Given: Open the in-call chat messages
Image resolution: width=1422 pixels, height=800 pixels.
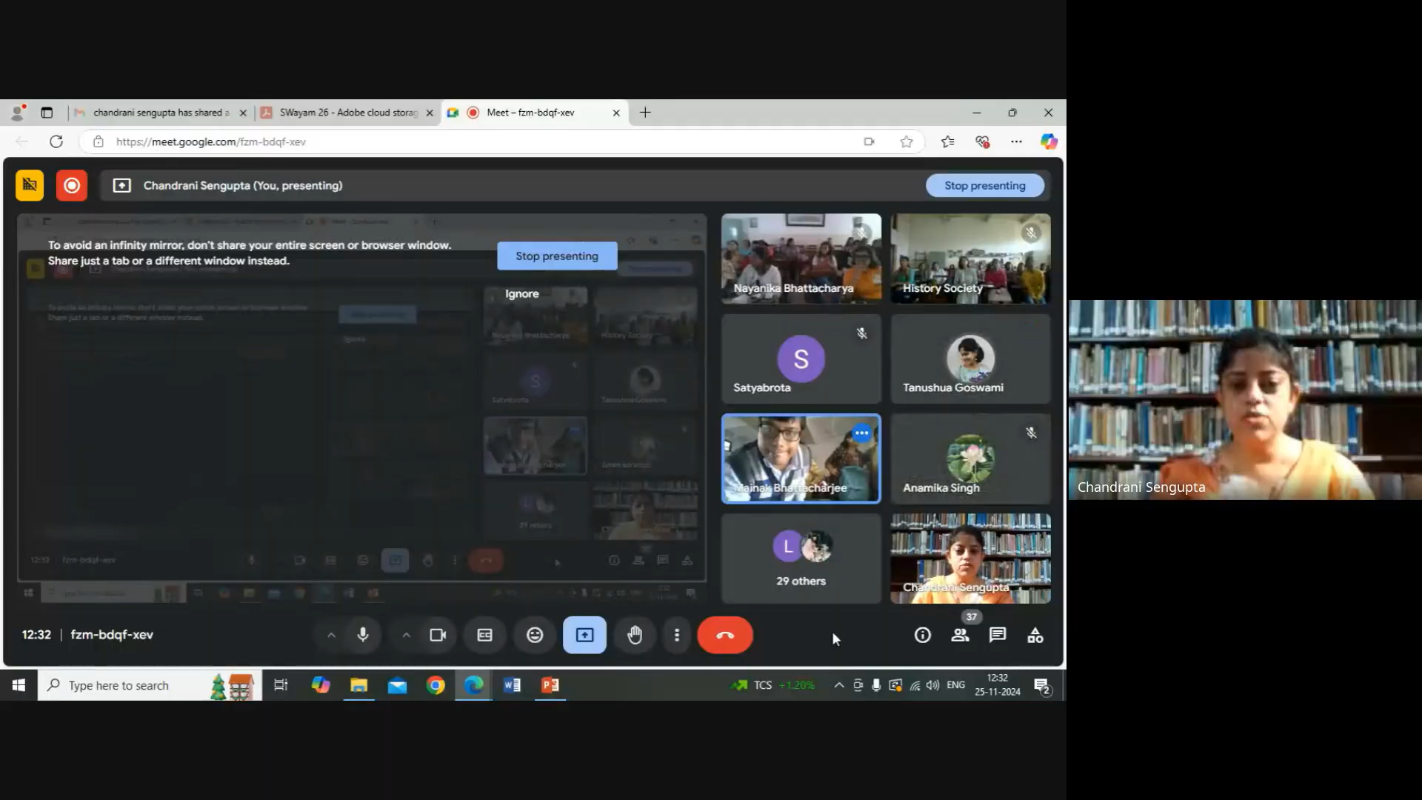Looking at the screenshot, I should (x=998, y=636).
